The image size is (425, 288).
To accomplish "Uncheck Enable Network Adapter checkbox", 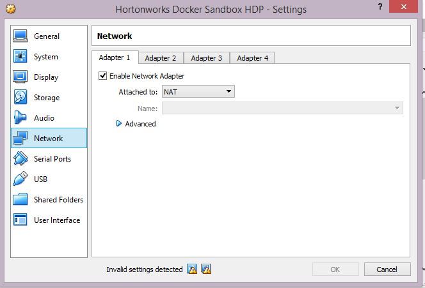I will point(102,76).
